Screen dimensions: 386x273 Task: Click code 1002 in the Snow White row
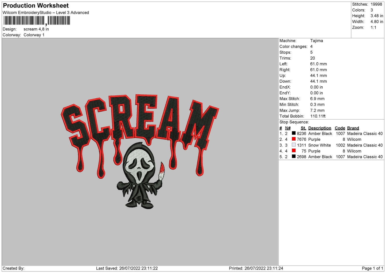coord(341,145)
